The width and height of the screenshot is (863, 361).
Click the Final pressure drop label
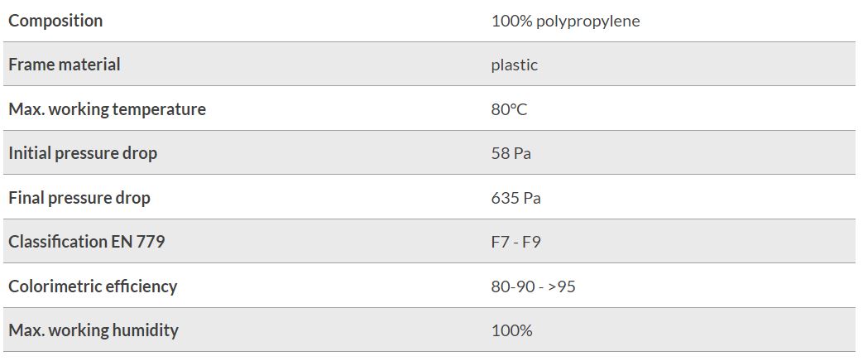coord(79,197)
